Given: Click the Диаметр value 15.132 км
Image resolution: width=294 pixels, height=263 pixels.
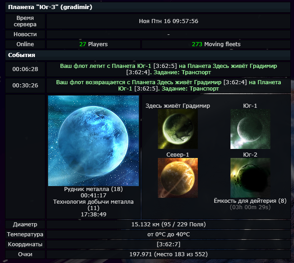Looking at the screenshot, I should (168, 225).
